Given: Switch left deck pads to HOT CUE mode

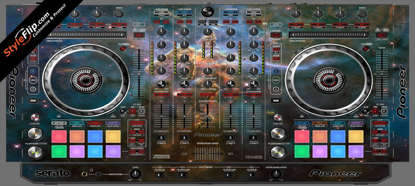Looking at the screenshot, I should (59, 123).
